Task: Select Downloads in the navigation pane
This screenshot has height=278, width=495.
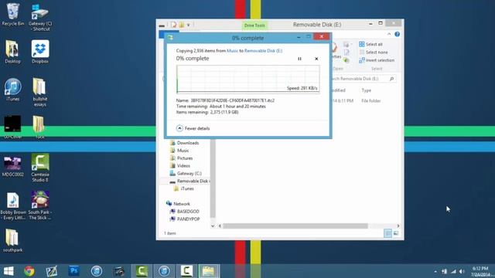Action: click(x=185, y=143)
